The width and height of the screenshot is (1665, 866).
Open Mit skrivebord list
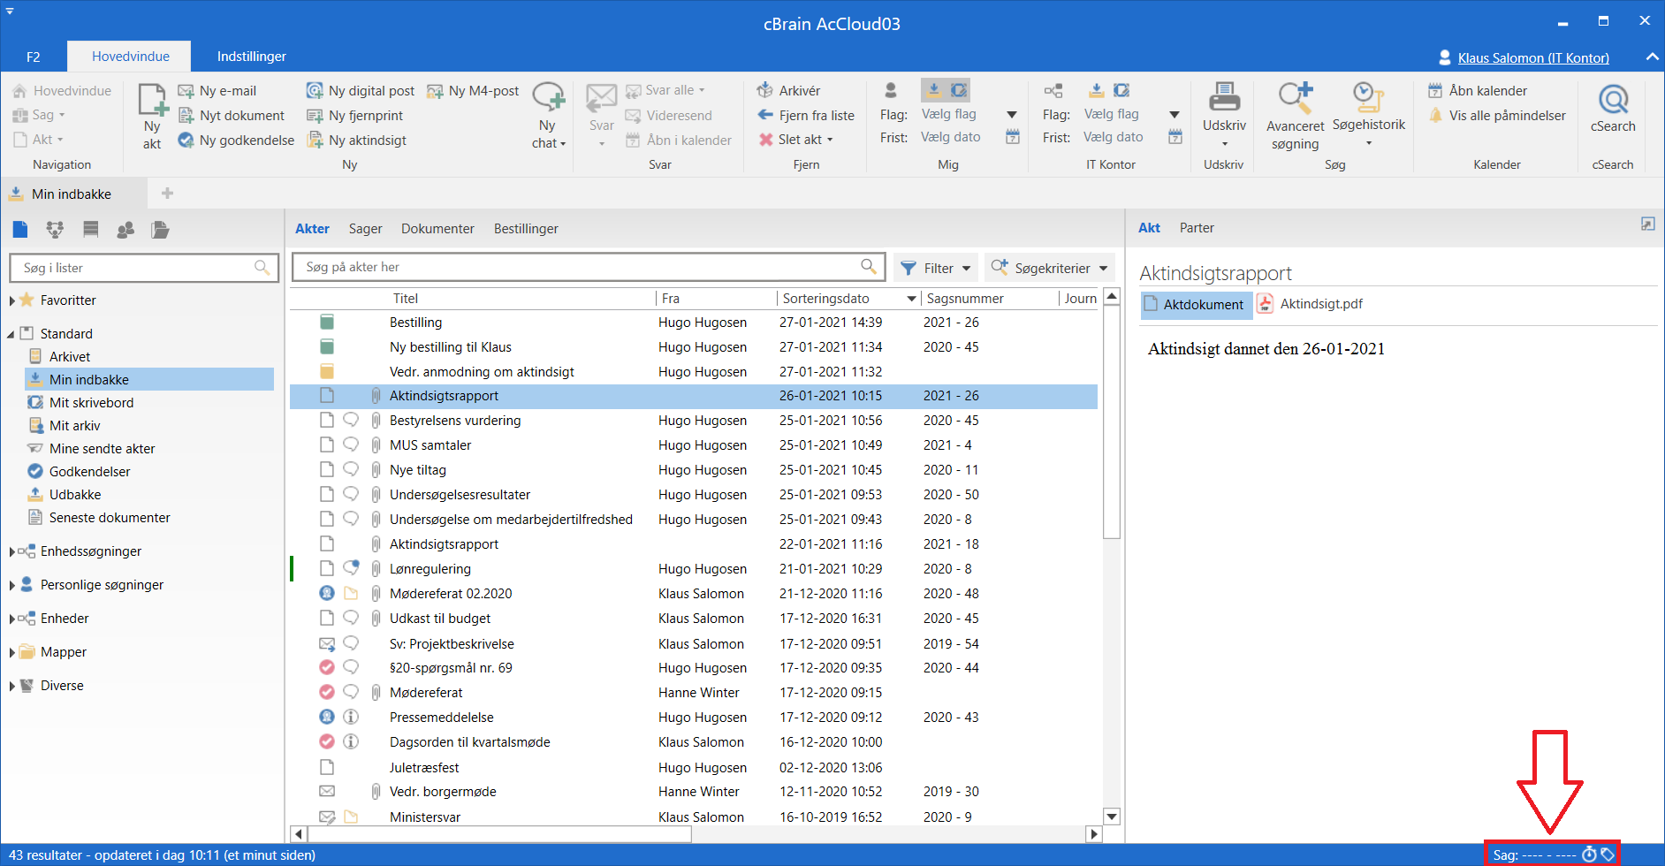pyautogui.click(x=91, y=403)
